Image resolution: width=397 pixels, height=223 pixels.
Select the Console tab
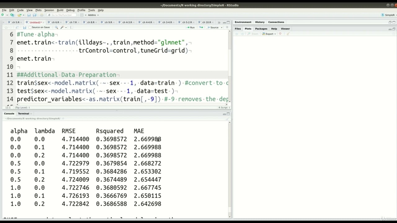(x=9, y=114)
